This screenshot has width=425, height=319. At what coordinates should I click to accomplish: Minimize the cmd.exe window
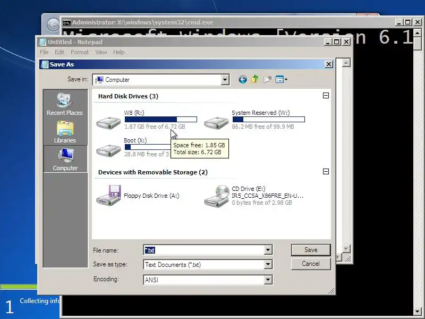pyautogui.click(x=398, y=22)
